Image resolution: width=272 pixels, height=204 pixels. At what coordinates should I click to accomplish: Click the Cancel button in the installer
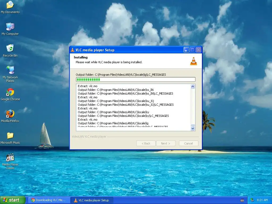(189, 143)
